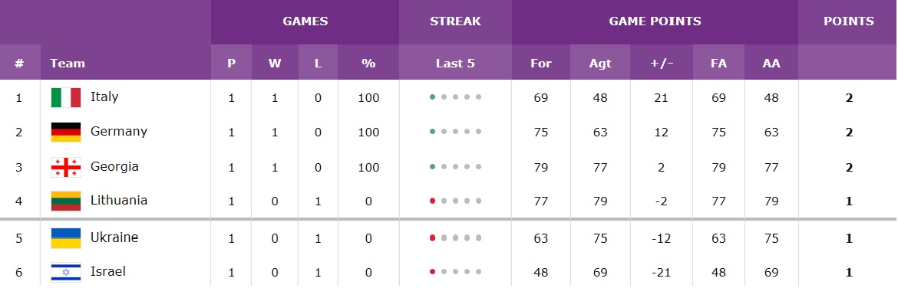Click the Israel flag icon
This screenshot has height=298, width=898.
(66, 272)
